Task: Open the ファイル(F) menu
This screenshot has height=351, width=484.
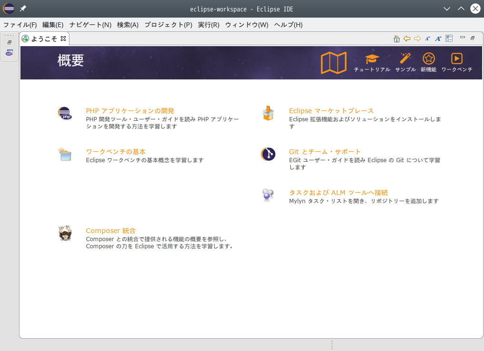Action: pos(20,25)
